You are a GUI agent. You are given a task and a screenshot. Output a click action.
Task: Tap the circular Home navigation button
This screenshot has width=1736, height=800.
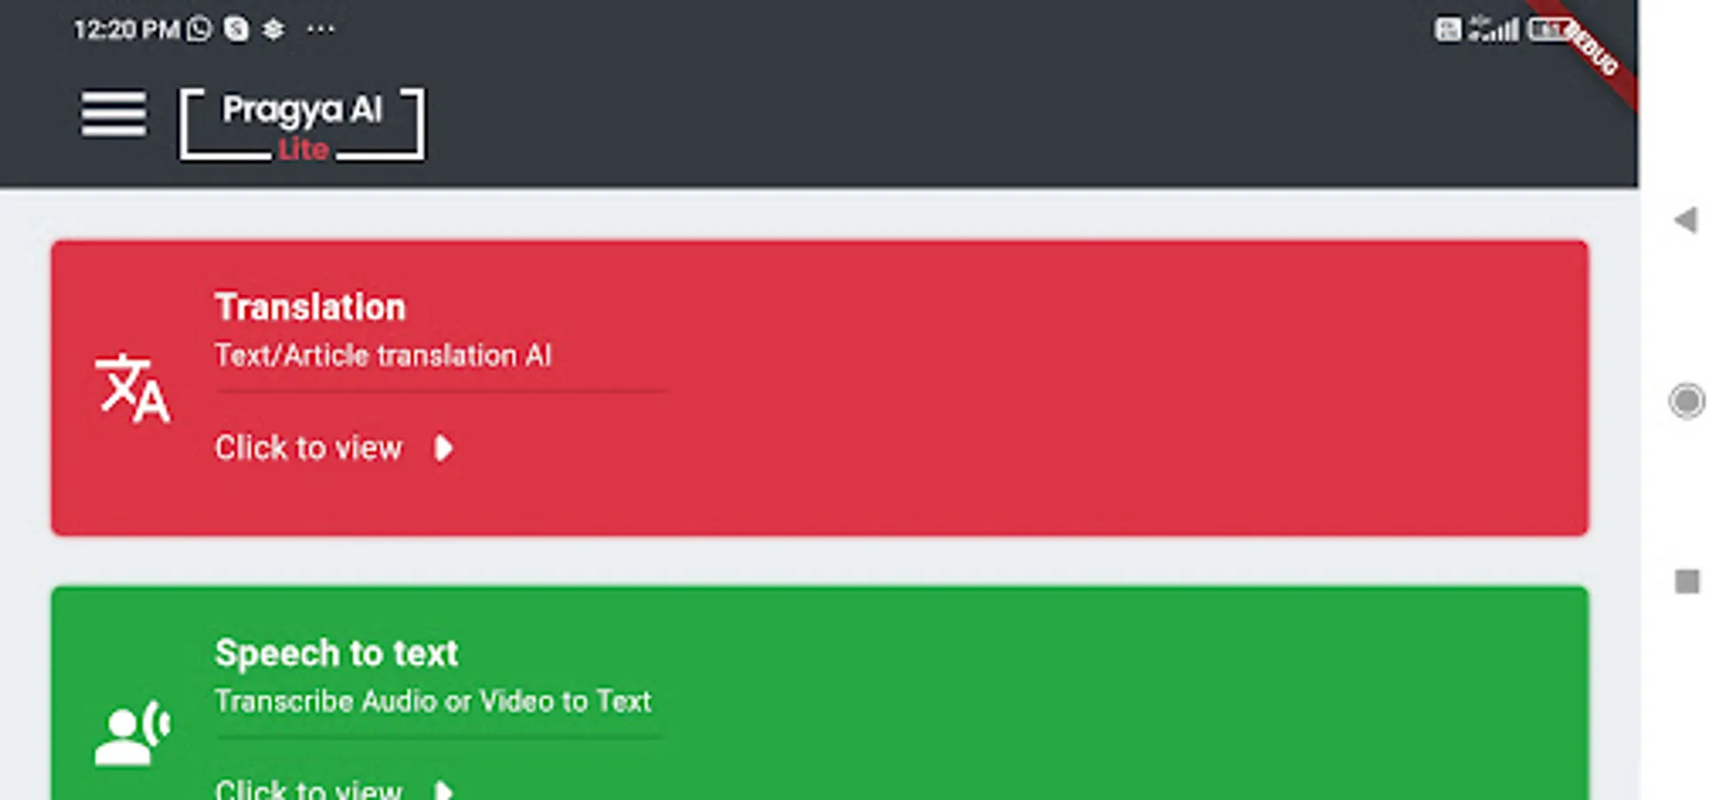[1685, 402]
